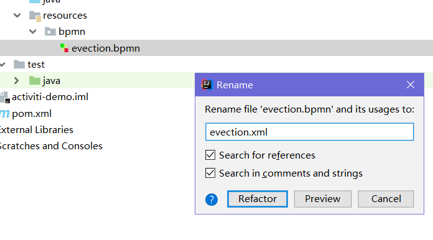The width and height of the screenshot is (433, 240).
Task: Click the bpmn folder icon
Action: point(50,32)
